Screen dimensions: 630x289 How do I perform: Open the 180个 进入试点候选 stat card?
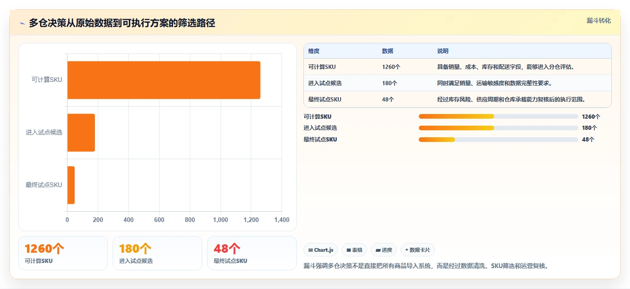coord(157,253)
